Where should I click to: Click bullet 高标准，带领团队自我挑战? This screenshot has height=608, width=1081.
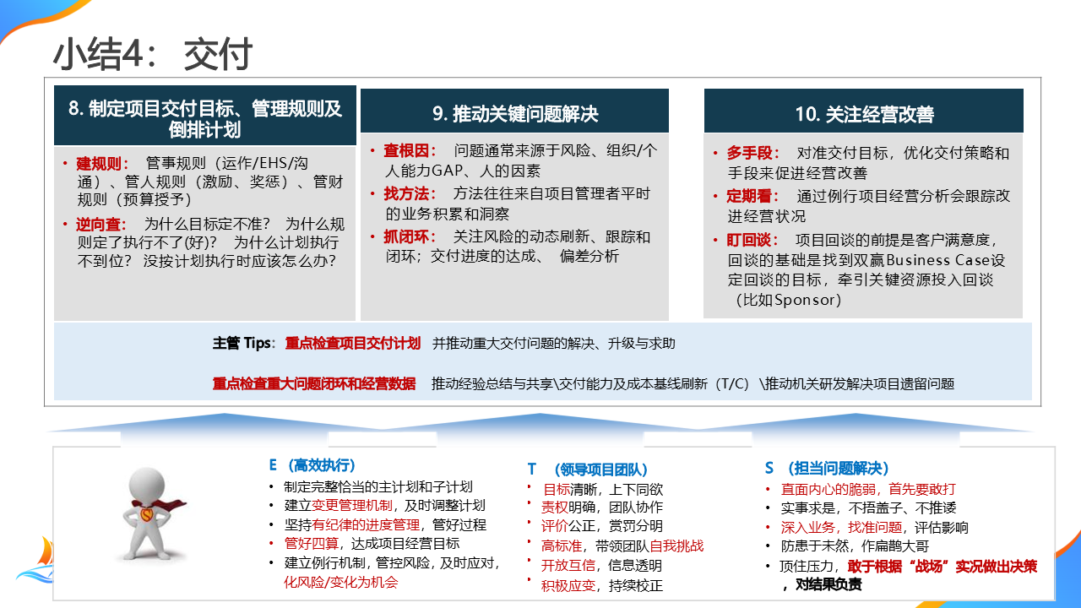(622, 546)
